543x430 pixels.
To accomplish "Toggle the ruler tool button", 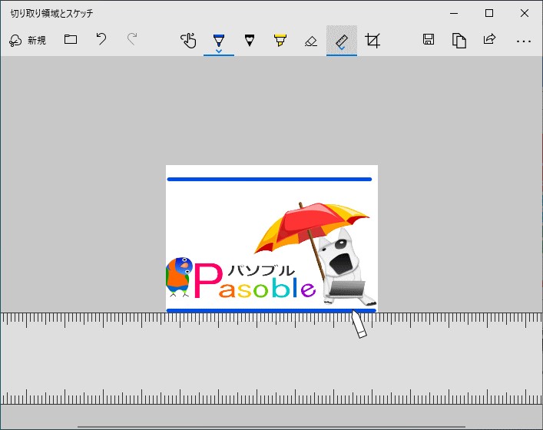I will pyautogui.click(x=342, y=41).
